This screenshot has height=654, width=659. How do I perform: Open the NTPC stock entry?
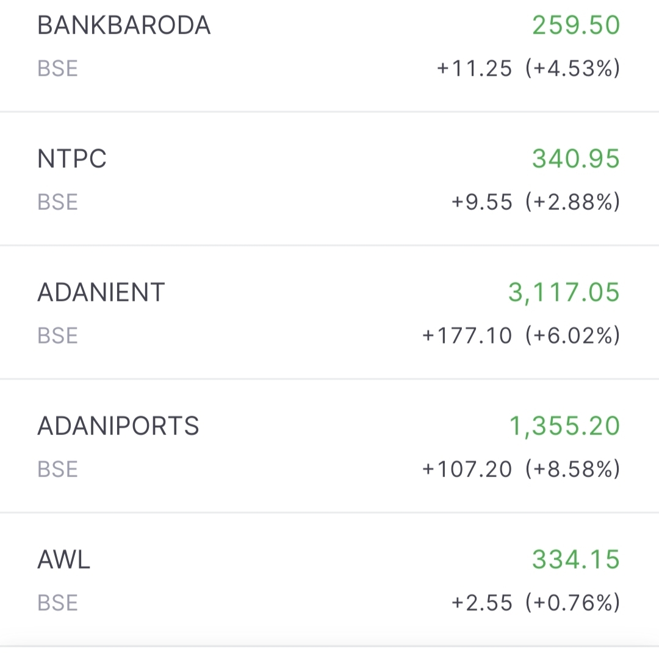[x=72, y=159]
